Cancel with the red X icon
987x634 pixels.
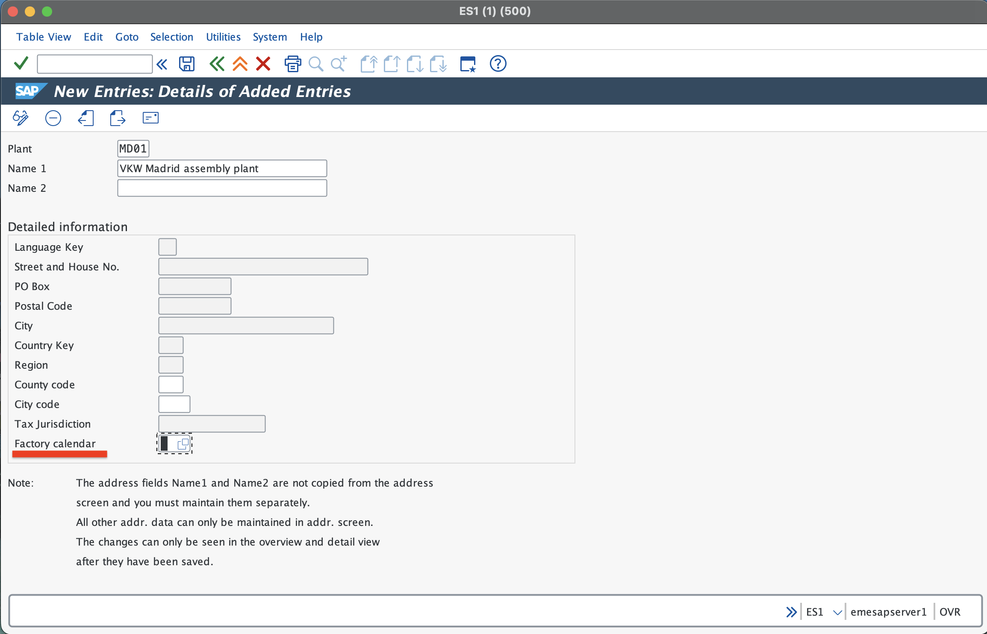[x=263, y=64]
